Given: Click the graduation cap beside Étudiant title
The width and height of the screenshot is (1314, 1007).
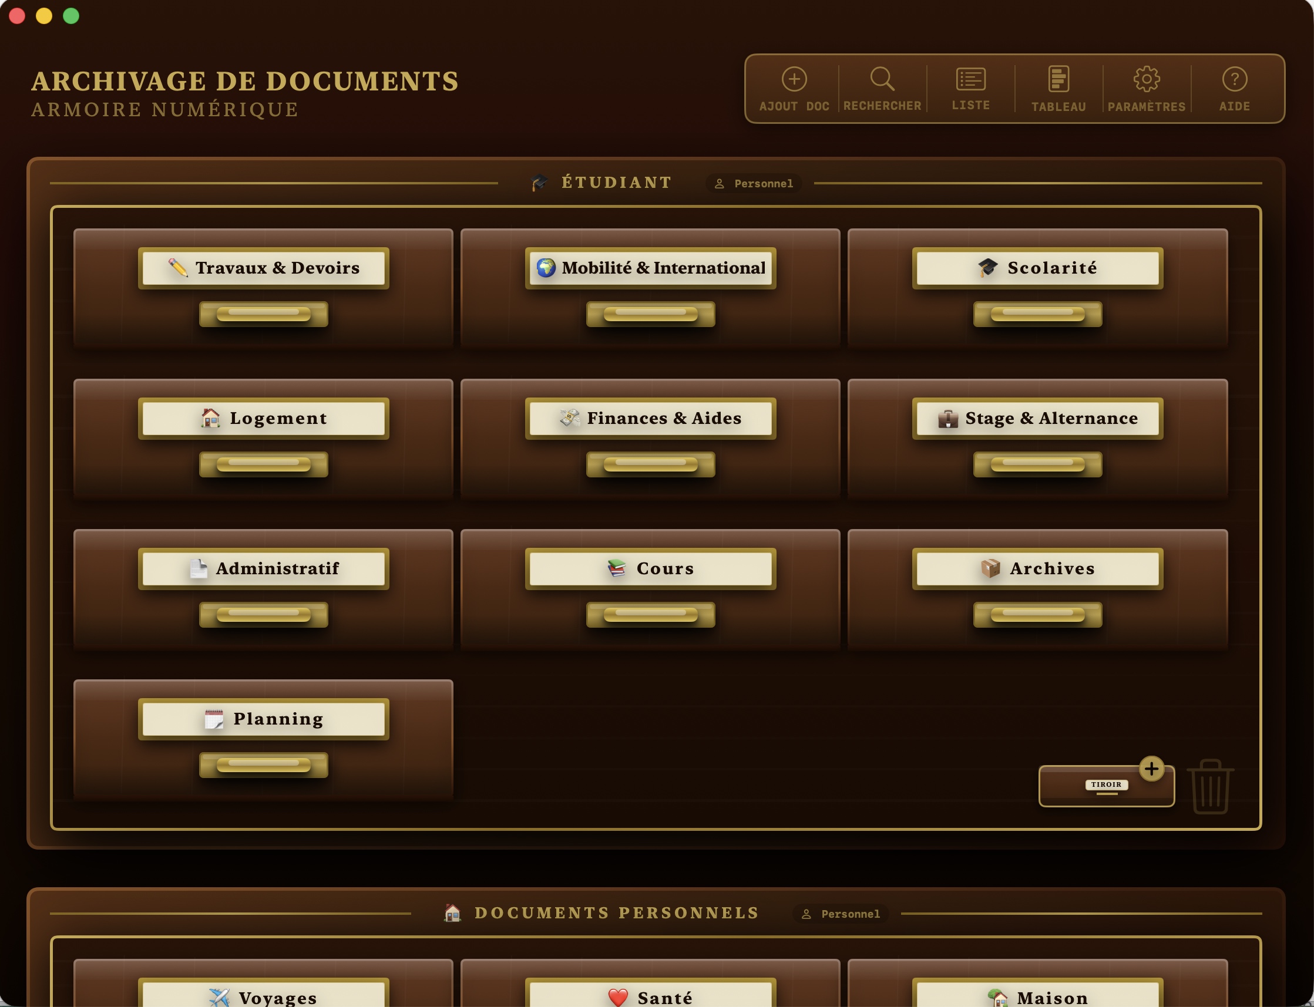Looking at the screenshot, I should (x=539, y=183).
